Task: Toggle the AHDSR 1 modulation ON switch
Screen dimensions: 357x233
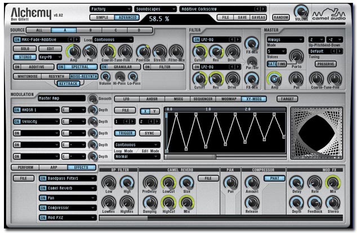Action: point(17,110)
